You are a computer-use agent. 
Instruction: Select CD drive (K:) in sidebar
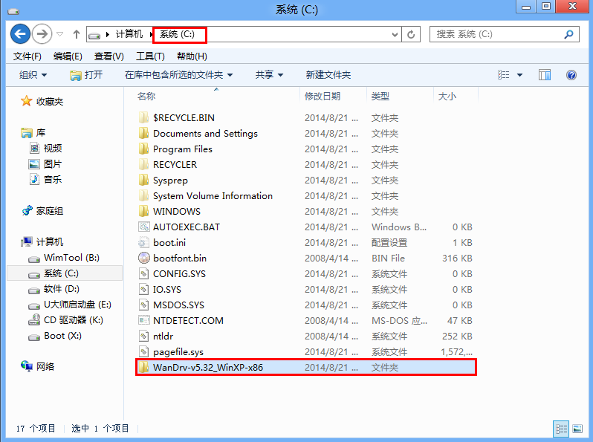click(73, 320)
